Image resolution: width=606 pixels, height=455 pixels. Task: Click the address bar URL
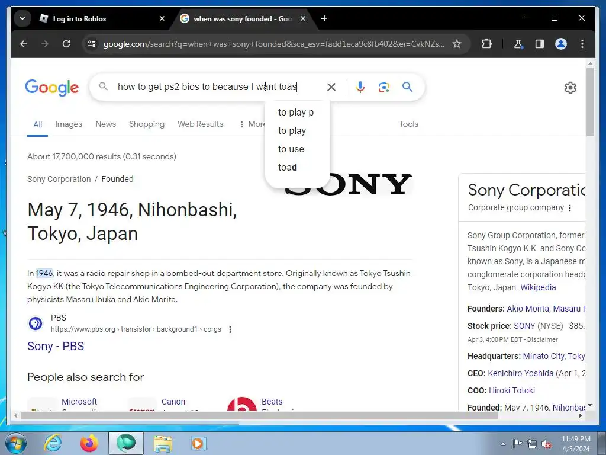pos(273,44)
